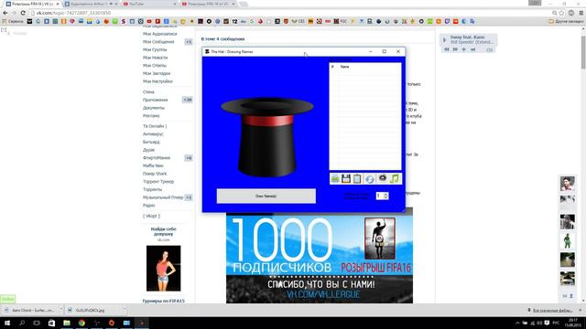
Task: Click the green figure avatar in chat bar
Action: [x=568, y=240]
